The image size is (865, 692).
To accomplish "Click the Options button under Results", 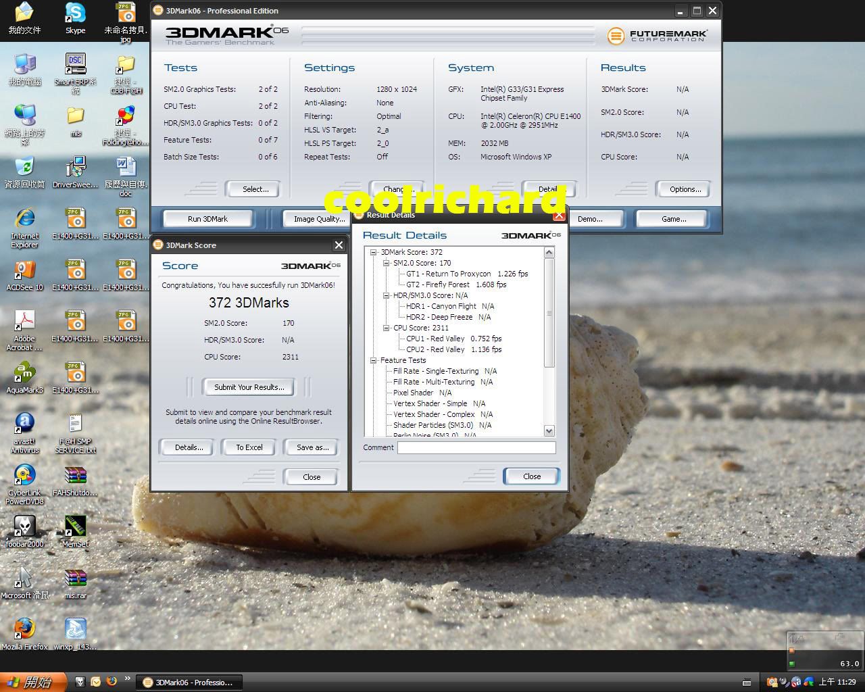I will tap(685, 189).
